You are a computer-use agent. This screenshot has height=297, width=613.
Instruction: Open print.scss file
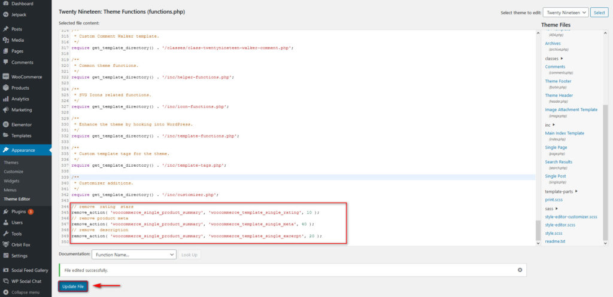pos(554,200)
